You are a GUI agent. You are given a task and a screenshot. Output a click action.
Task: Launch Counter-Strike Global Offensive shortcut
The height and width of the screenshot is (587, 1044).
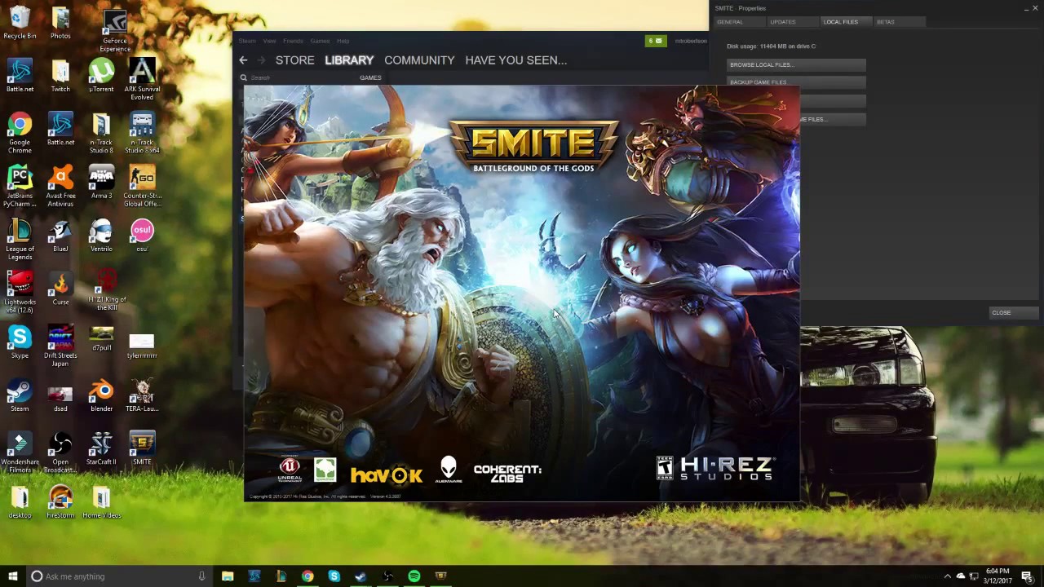pos(142,186)
